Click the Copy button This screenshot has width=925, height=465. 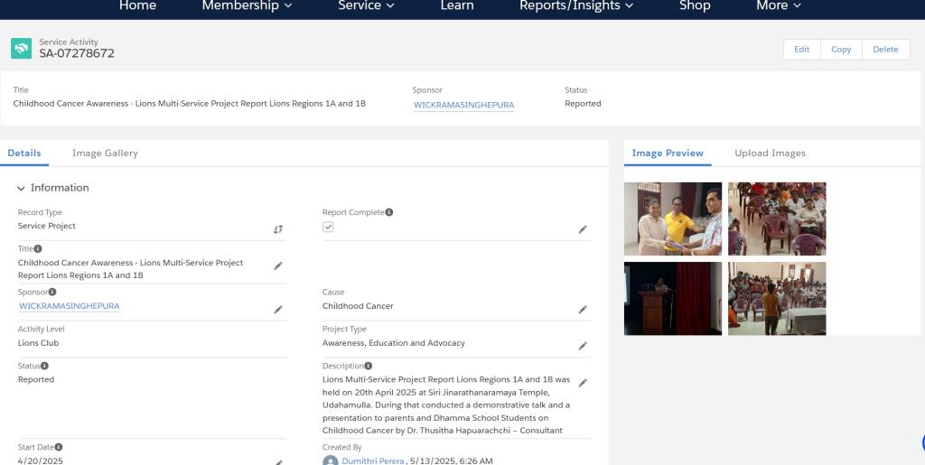(x=841, y=50)
